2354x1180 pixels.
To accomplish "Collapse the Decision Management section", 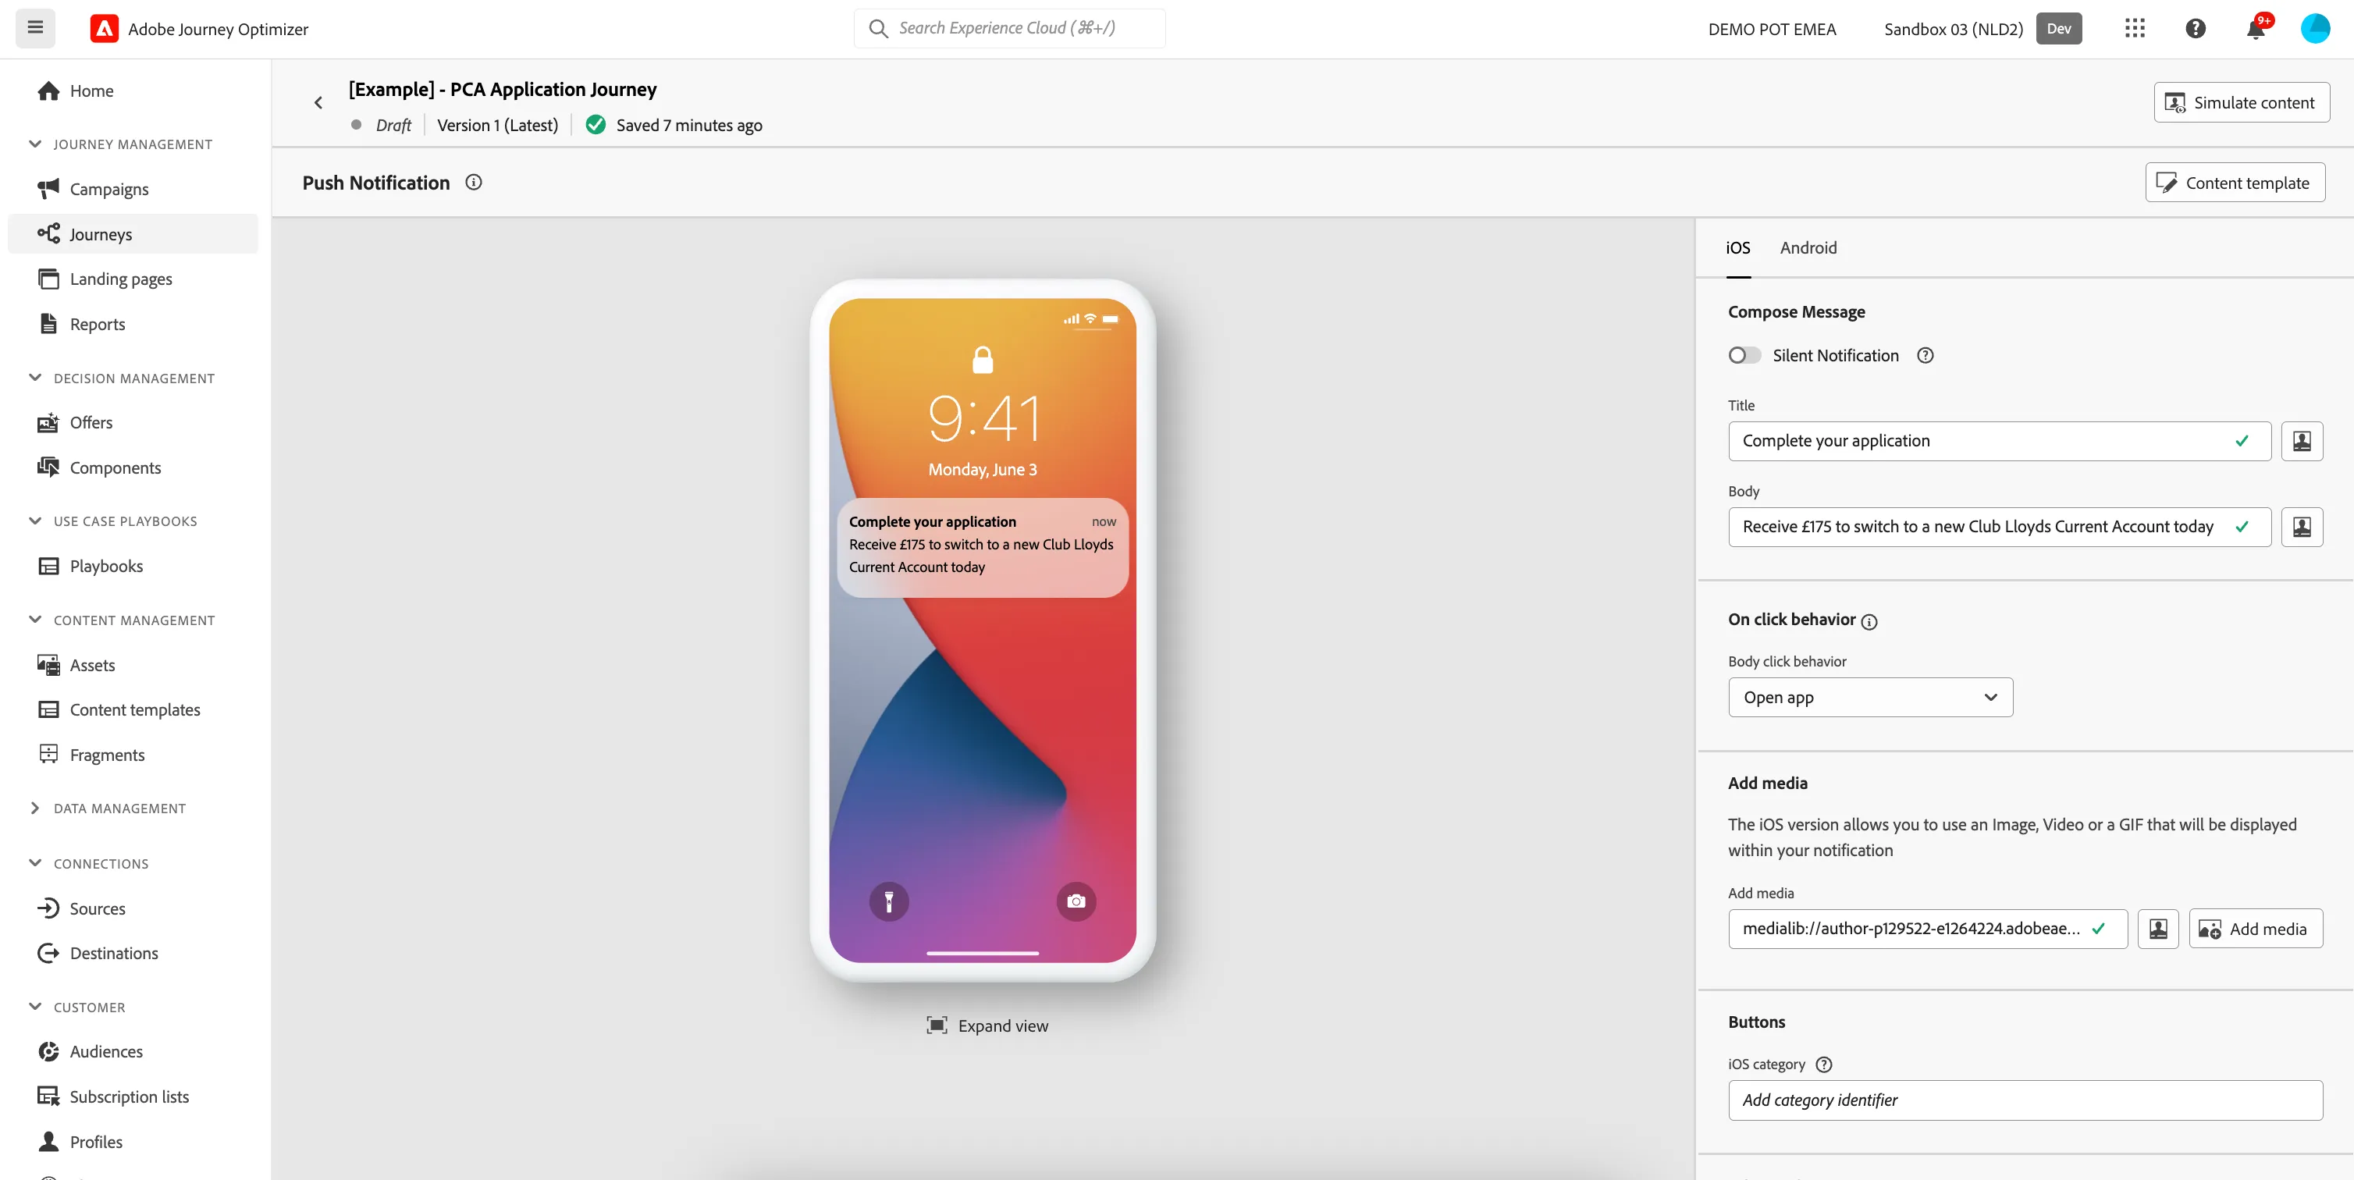I will click(x=36, y=378).
